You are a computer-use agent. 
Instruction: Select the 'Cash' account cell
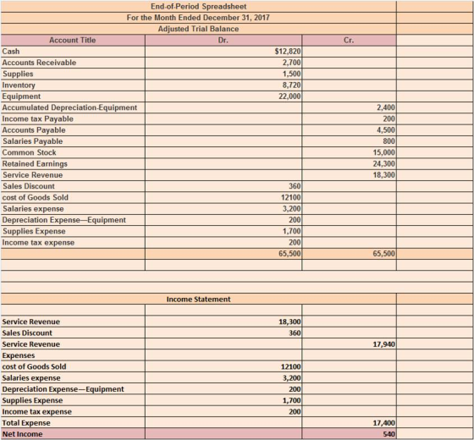(x=73, y=52)
